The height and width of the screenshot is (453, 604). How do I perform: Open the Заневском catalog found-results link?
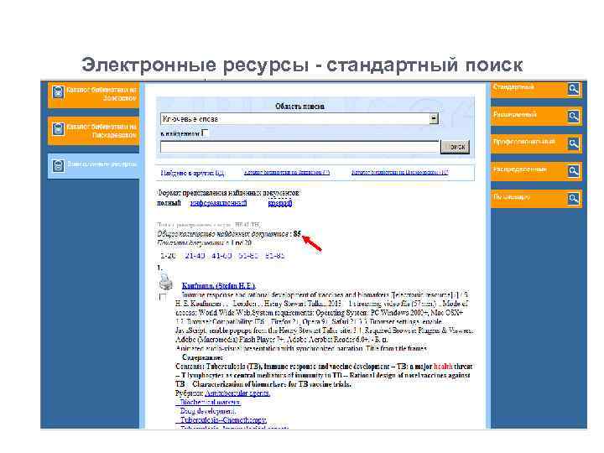pyautogui.click(x=287, y=173)
